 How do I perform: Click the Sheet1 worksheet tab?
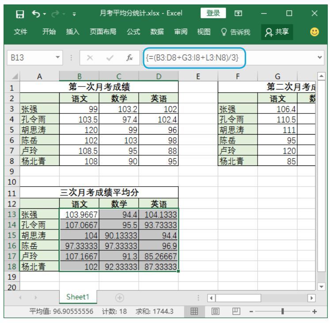(78, 297)
